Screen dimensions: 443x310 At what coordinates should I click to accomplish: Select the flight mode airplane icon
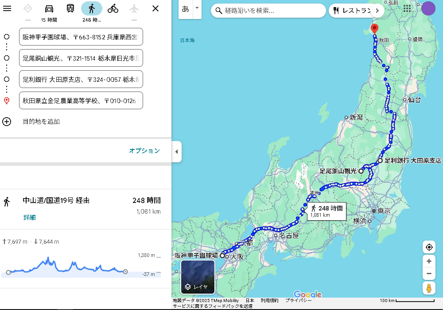click(134, 9)
